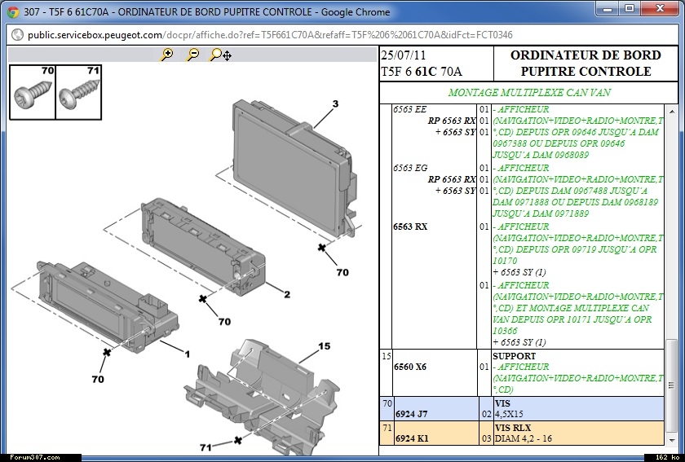Select reference 6563 EE
The height and width of the screenshot is (462, 685).
(409, 109)
